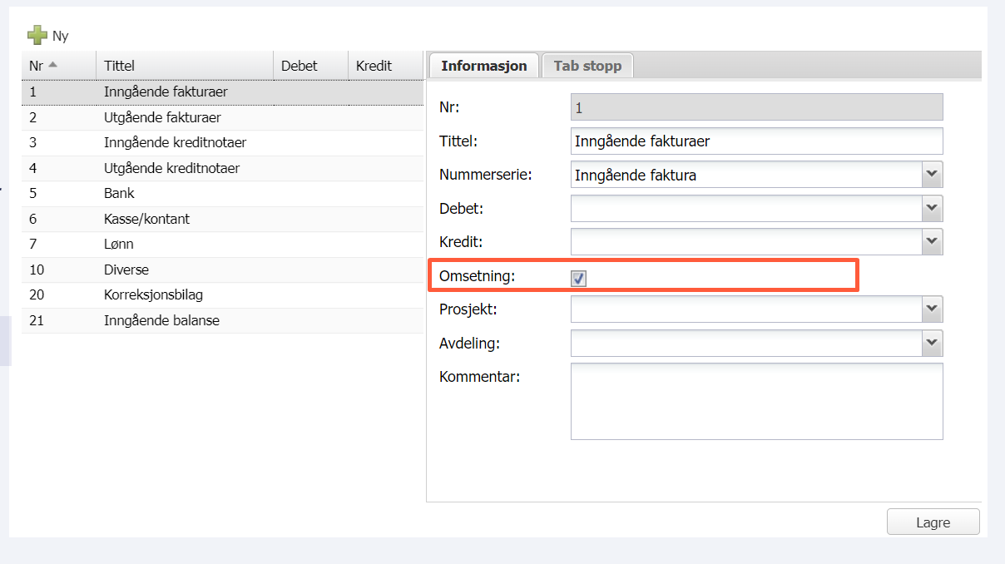Click the Tittel column header

pos(185,66)
